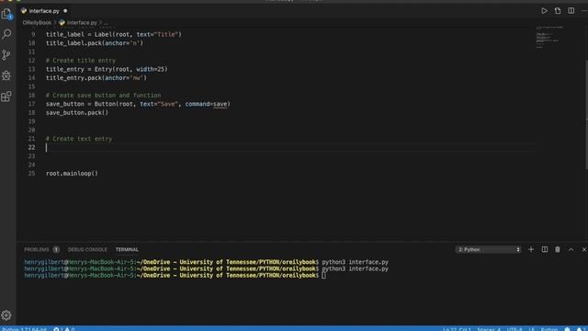Open the notifications bell in status bar
The height and width of the screenshot is (331, 588).
[x=580, y=329]
